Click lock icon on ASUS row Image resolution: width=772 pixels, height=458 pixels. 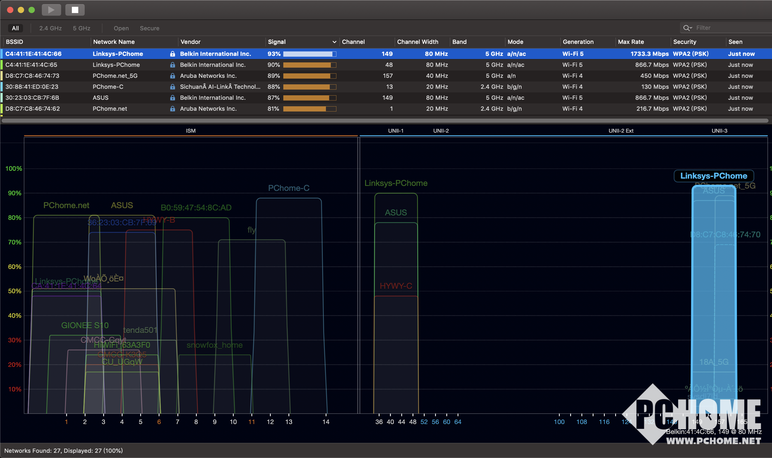point(173,98)
